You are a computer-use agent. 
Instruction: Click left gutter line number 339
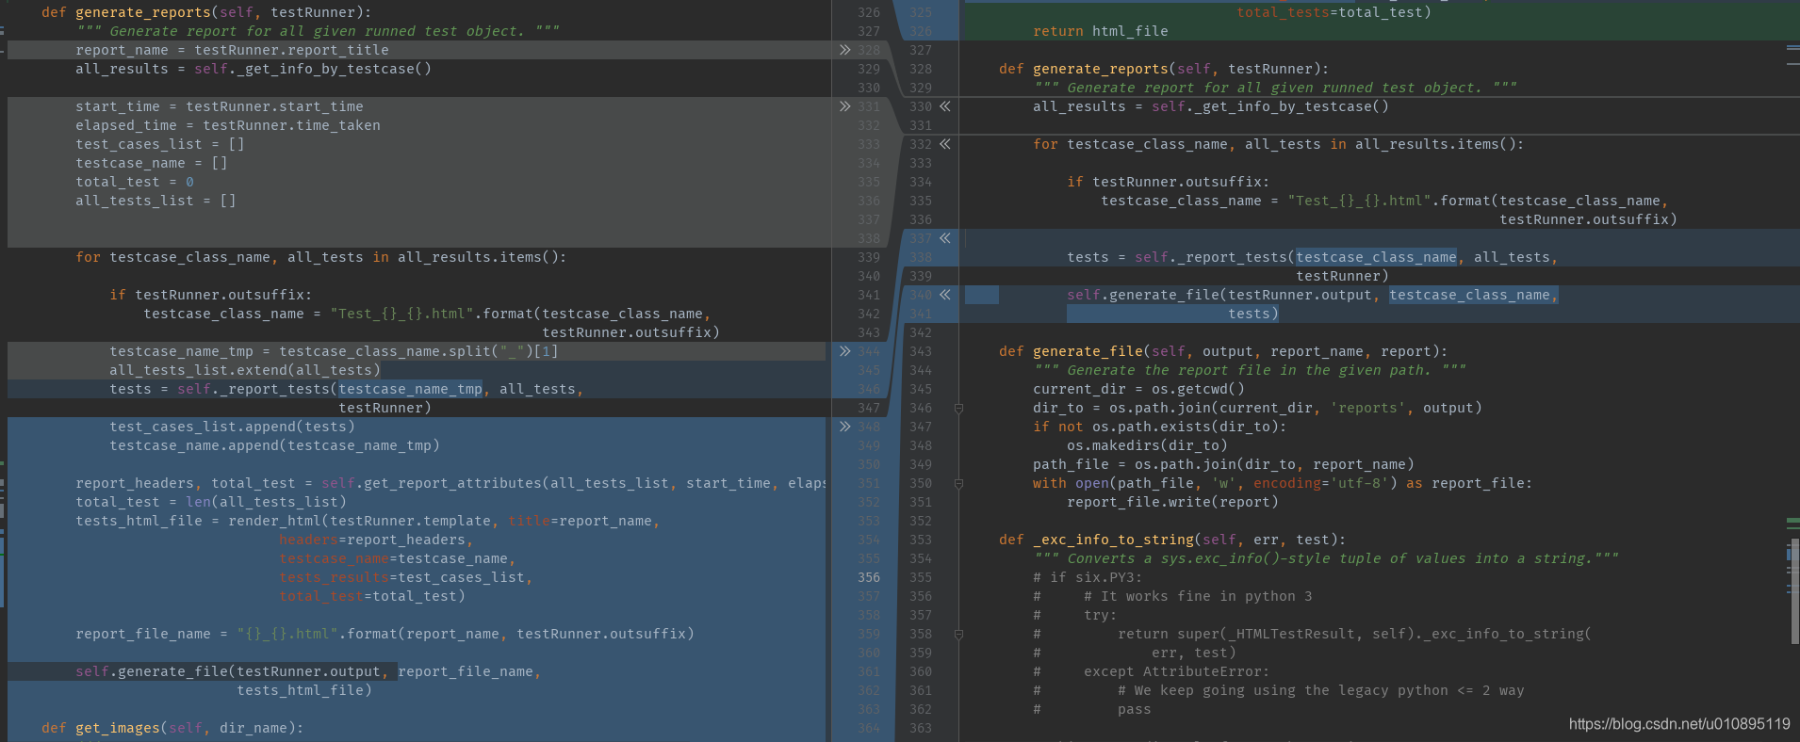point(869,257)
